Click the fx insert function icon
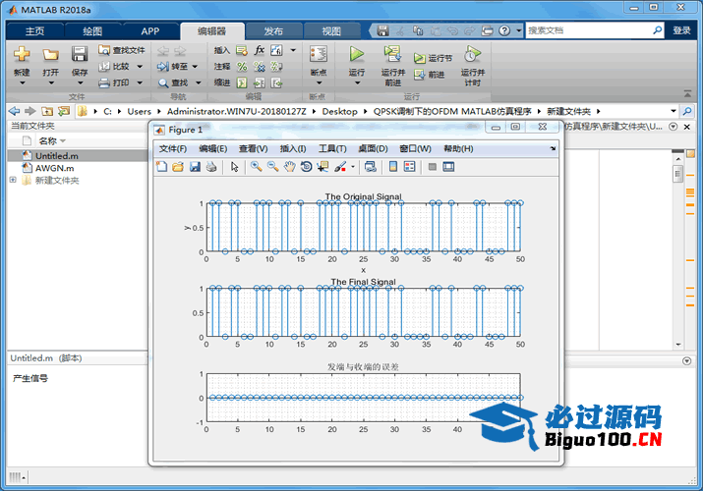The image size is (703, 491). (260, 50)
